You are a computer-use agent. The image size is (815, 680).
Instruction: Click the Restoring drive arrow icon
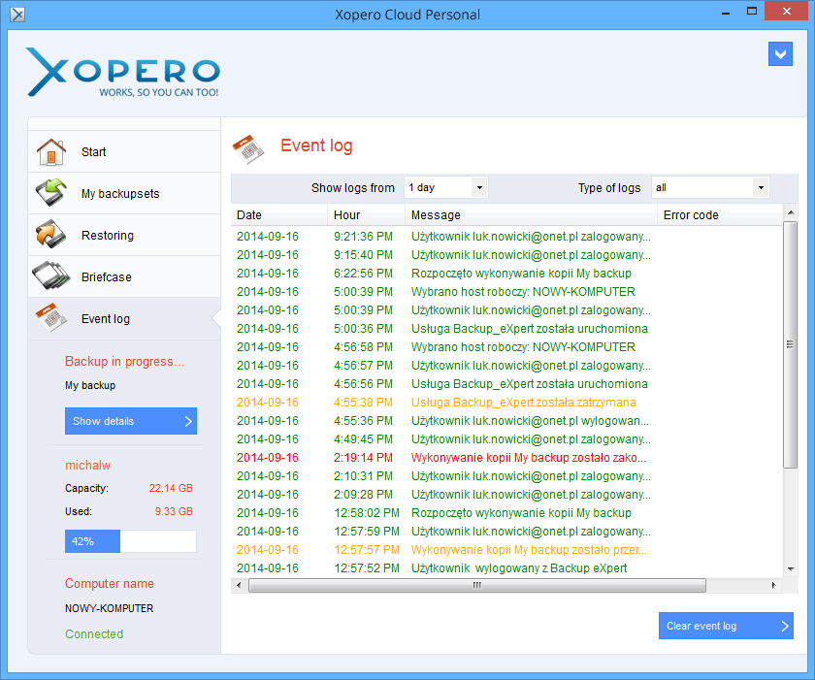pos(50,235)
